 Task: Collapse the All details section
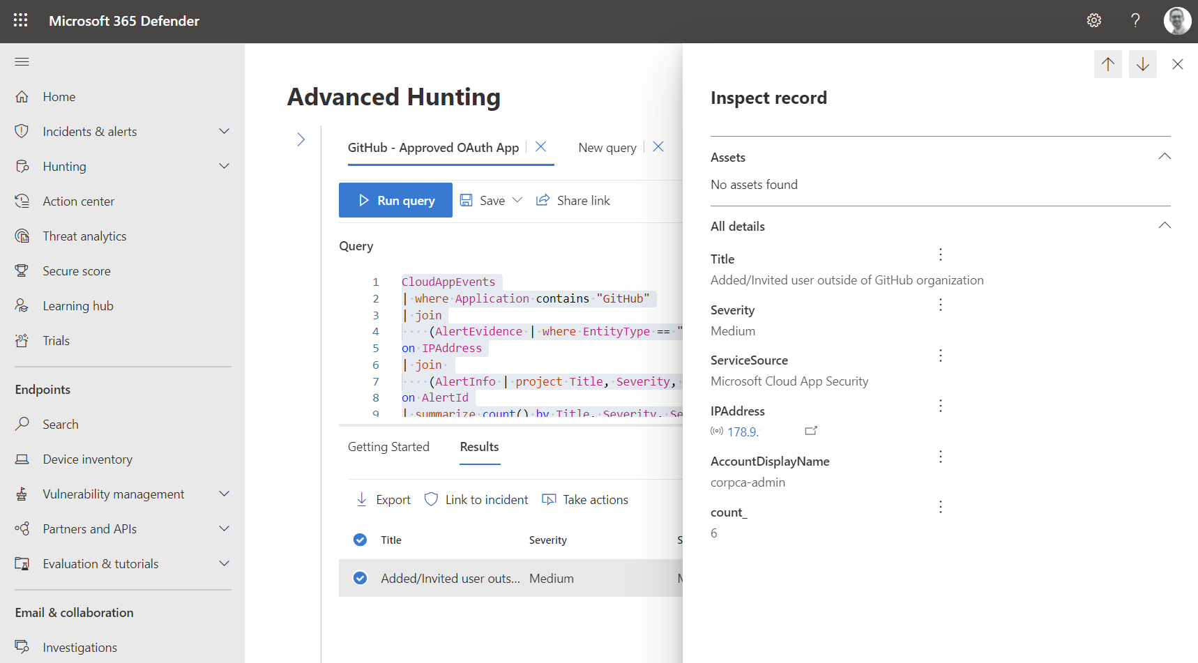pyautogui.click(x=1165, y=225)
